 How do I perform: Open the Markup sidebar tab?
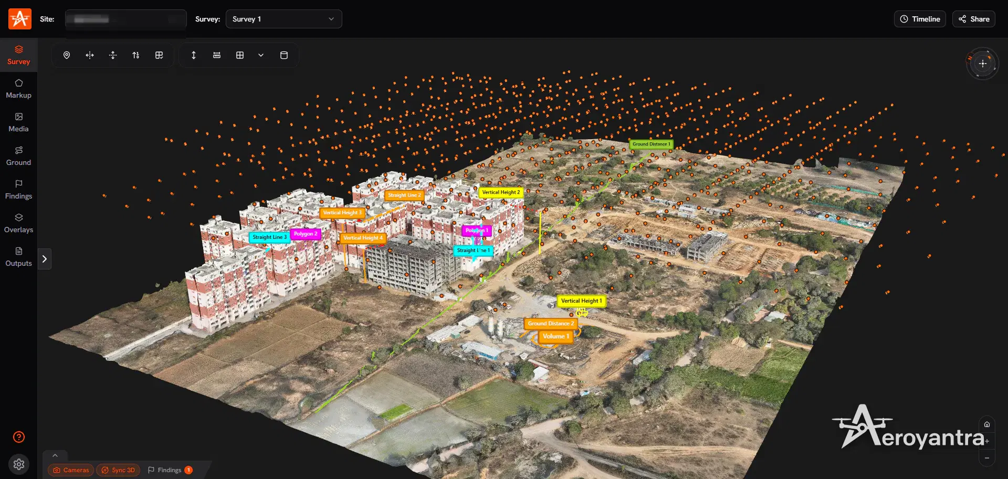18,89
